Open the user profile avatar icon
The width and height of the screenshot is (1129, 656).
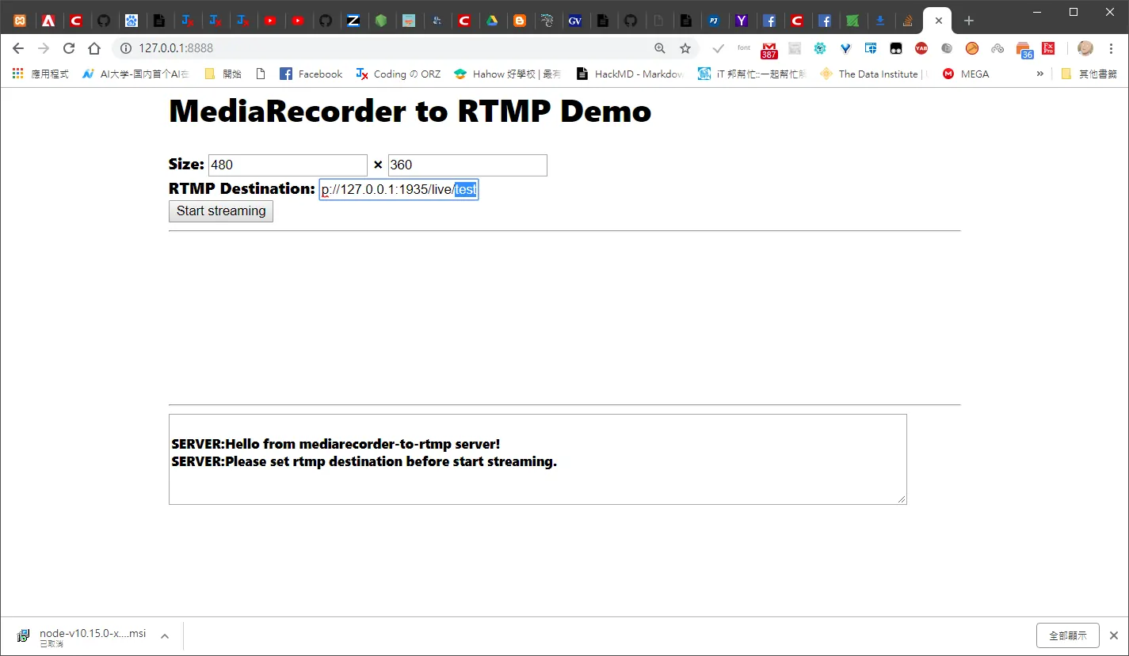coord(1085,48)
